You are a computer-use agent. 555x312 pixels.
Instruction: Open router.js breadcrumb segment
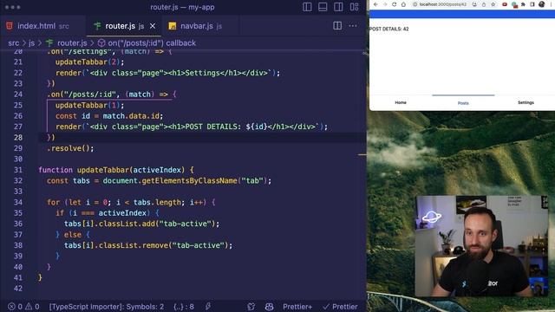72,43
